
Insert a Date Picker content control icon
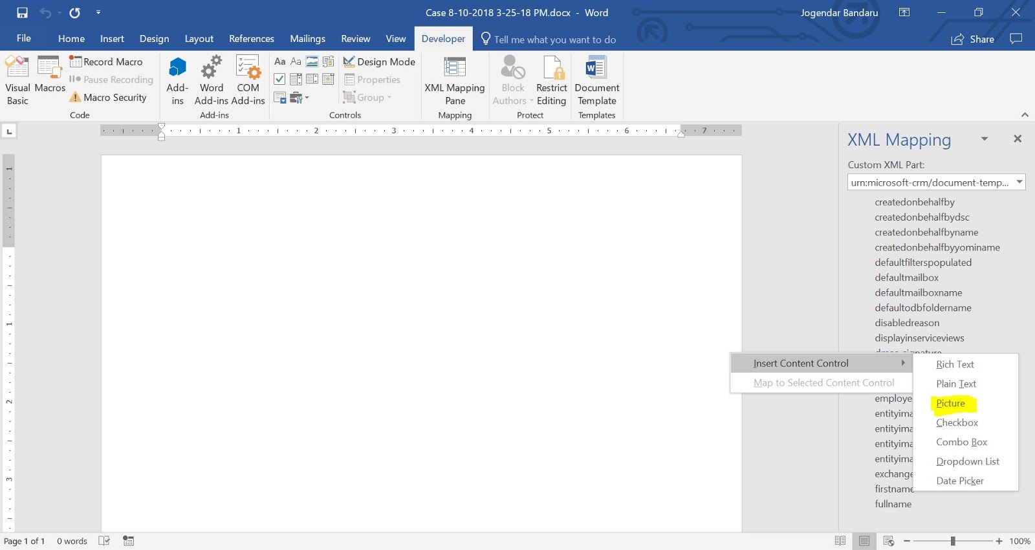(x=329, y=79)
